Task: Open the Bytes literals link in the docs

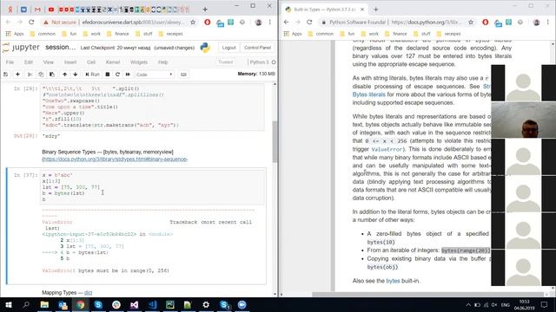Action: 368,94
